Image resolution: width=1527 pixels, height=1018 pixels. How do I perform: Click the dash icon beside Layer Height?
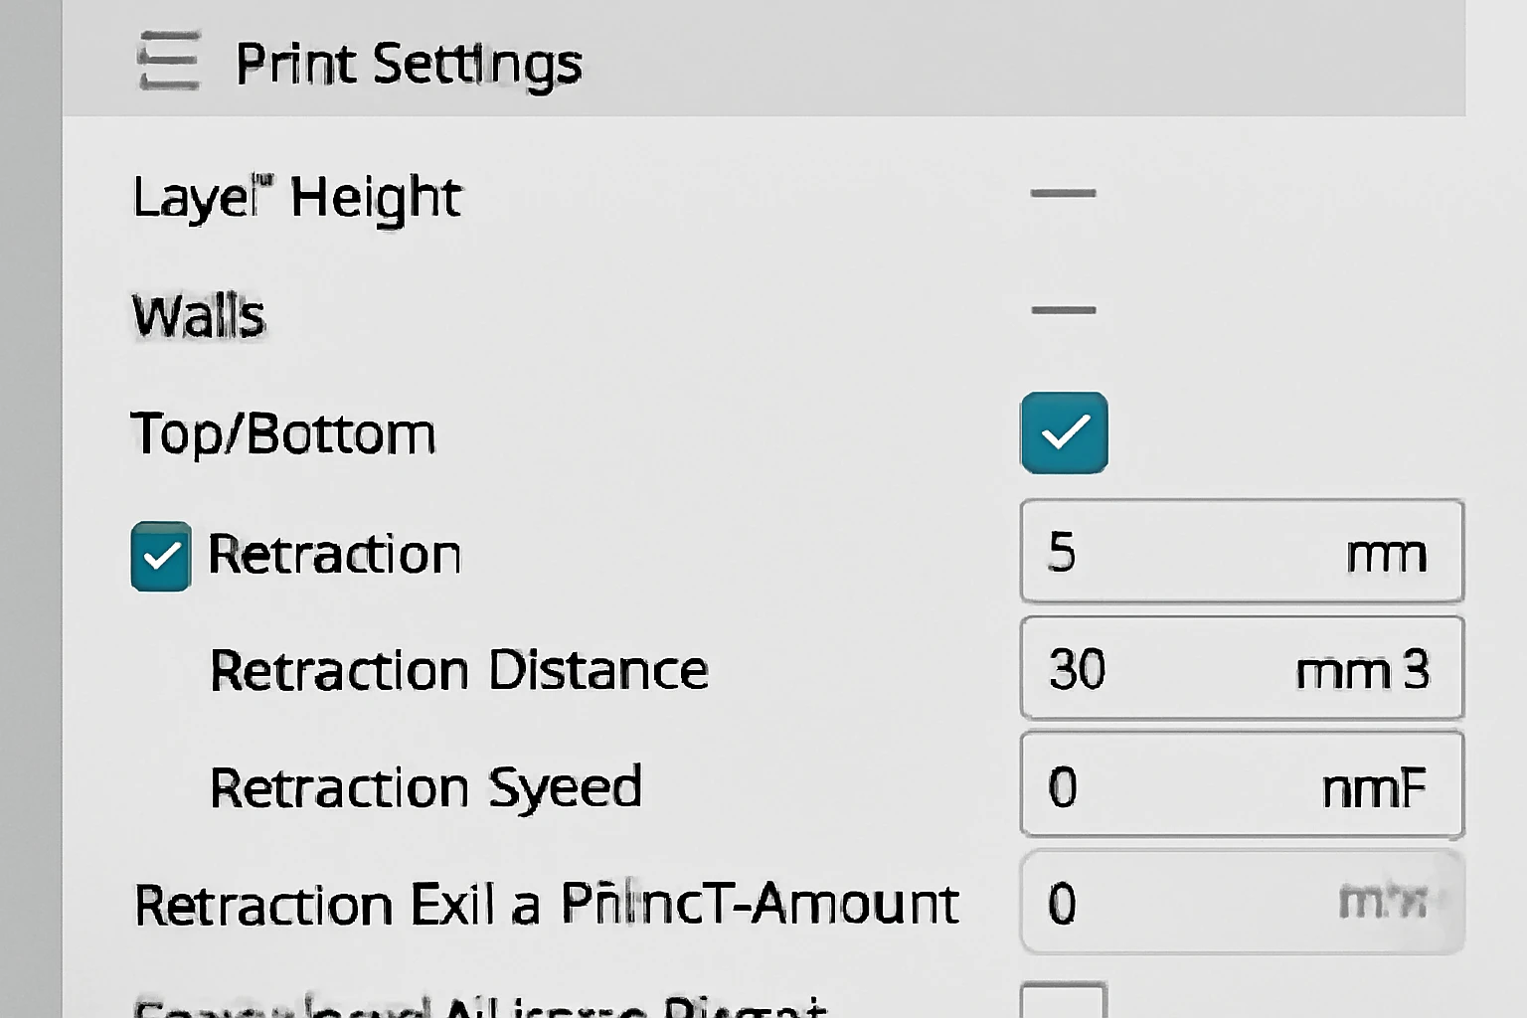tap(1063, 193)
